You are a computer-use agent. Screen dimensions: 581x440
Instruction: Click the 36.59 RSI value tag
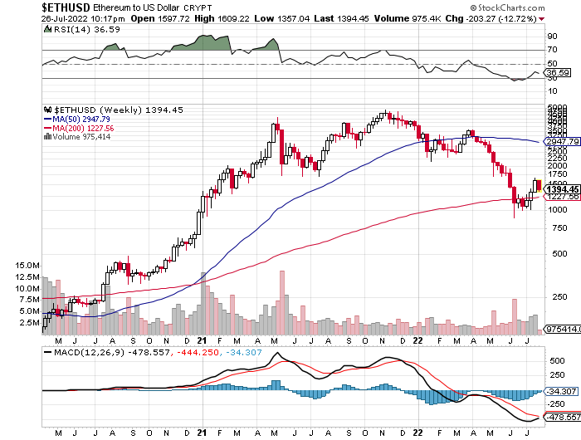(558, 73)
